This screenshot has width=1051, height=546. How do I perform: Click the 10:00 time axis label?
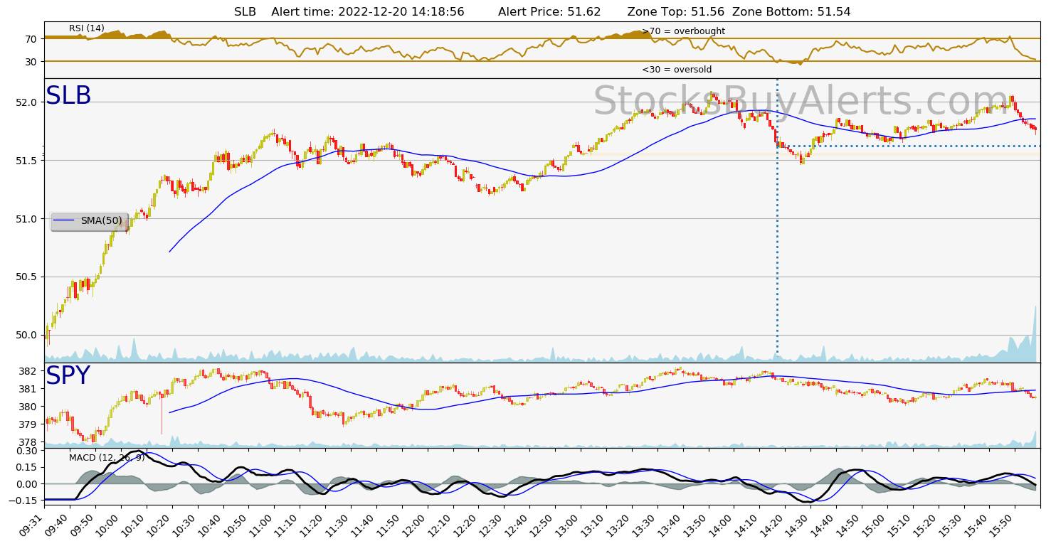107,525
